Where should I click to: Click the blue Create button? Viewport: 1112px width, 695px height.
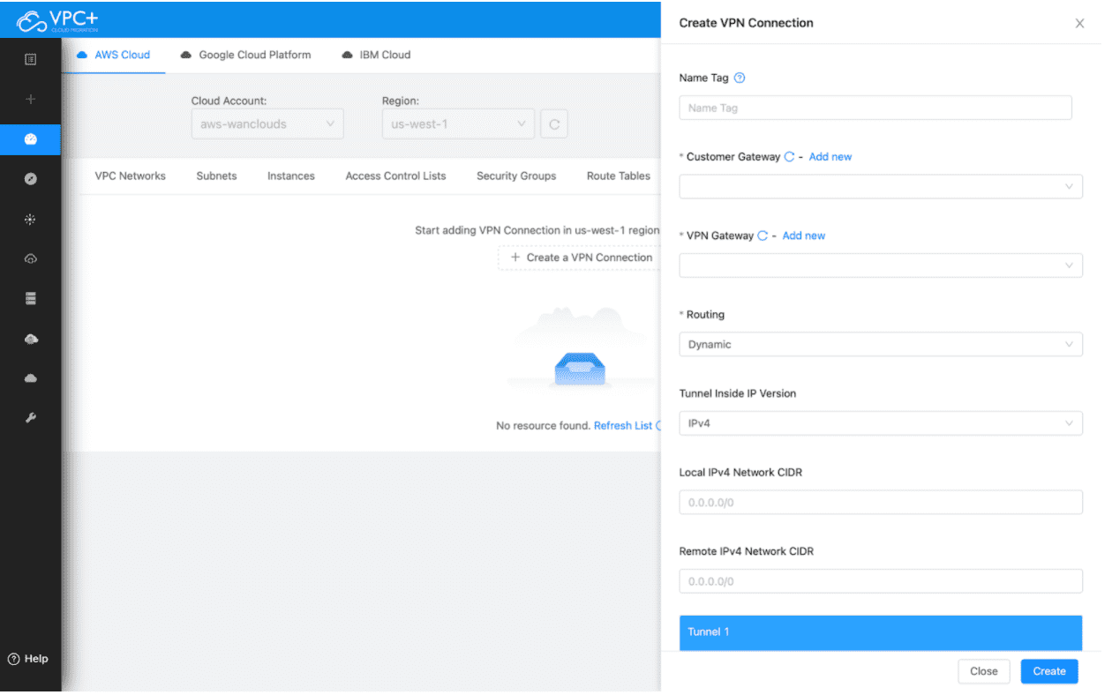tap(1049, 671)
